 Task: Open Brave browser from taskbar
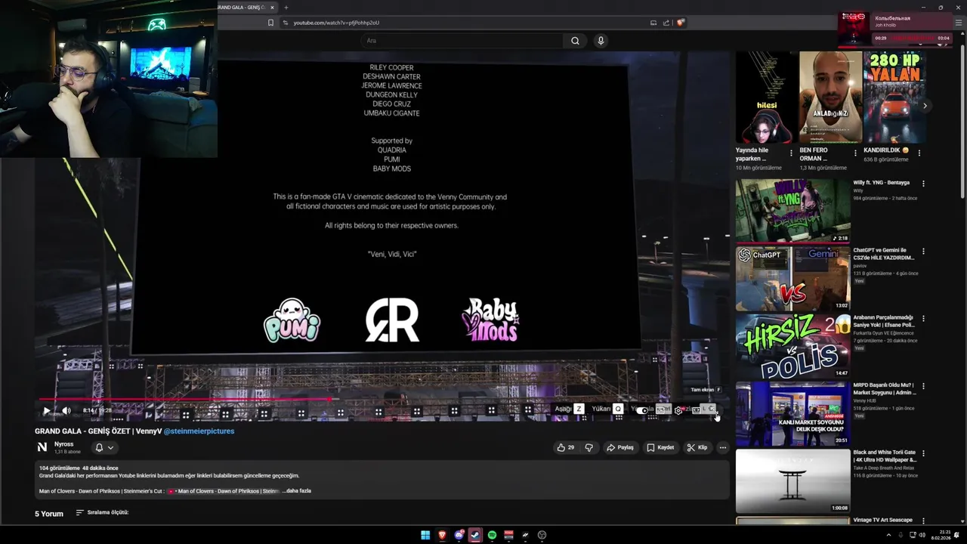point(442,535)
